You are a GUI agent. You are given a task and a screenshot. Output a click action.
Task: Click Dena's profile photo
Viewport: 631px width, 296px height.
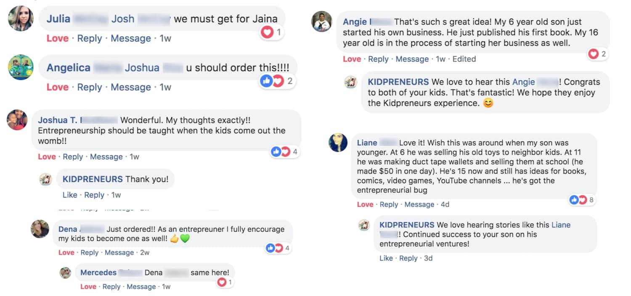click(40, 229)
